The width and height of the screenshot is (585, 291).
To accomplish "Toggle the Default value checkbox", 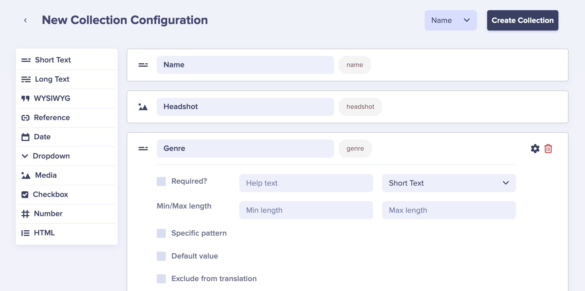I will pos(161,256).
